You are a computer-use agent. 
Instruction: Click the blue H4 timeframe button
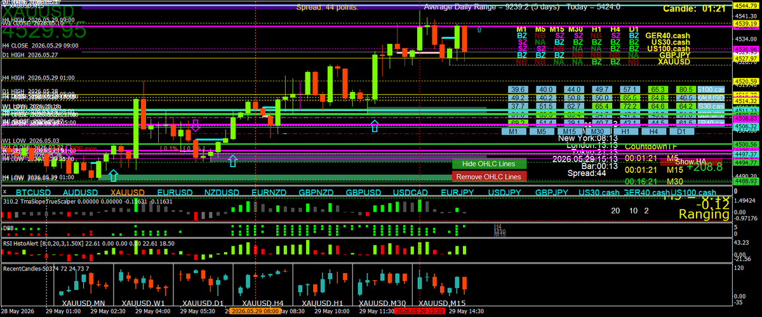click(x=653, y=131)
